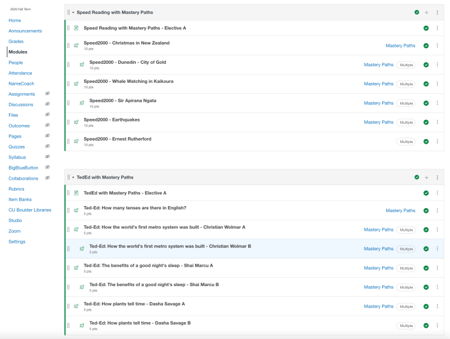Screen dimensions: 450x339
Task: Click the page icon beside Speed Reading Elective A
Action: 76,28
